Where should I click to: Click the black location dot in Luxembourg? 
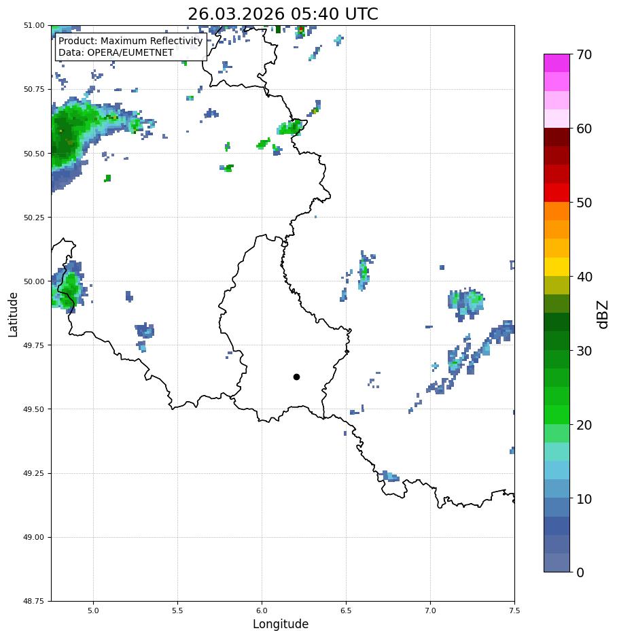coord(296,377)
